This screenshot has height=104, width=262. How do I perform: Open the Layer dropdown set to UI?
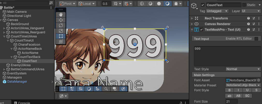coord(251,11)
